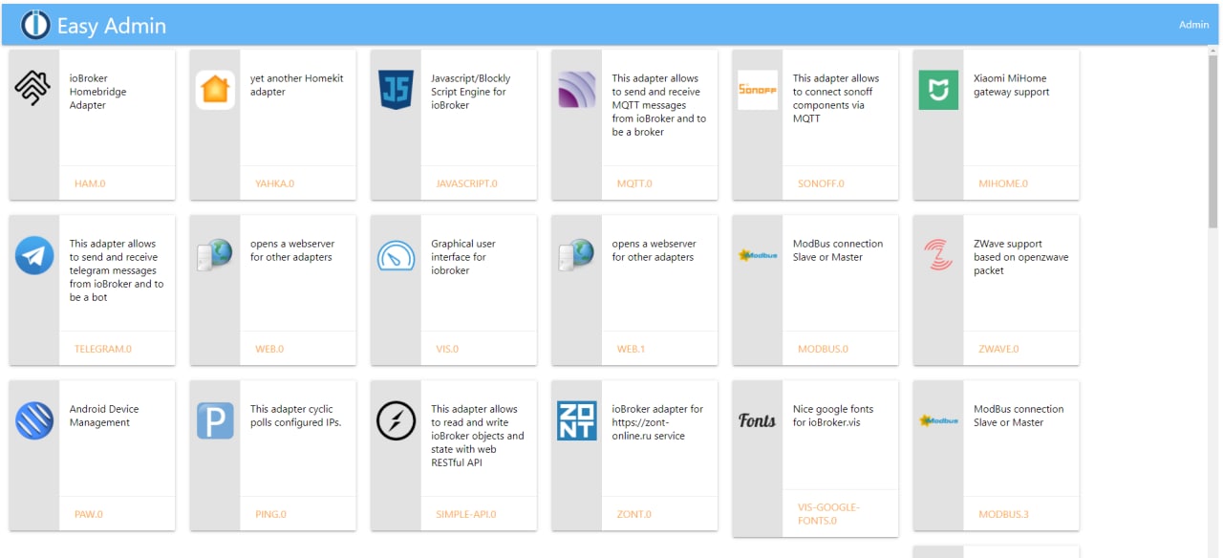The height and width of the screenshot is (558, 1223).
Task: Click the Fonts logo icon
Action: pyautogui.click(x=758, y=420)
